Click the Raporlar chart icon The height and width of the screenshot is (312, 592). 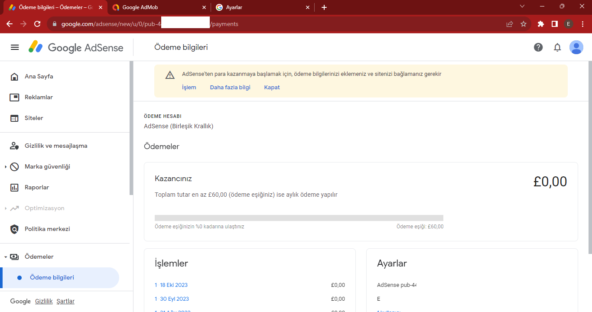(x=14, y=188)
